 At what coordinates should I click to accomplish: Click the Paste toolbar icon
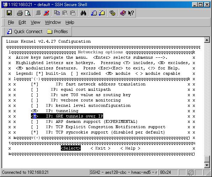[65, 13]
